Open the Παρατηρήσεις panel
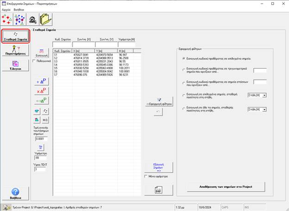 (x=15, y=51)
